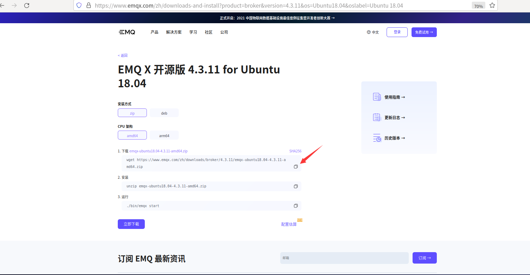Screen dimensions: 530x275
Task: View site security padlock info
Action: coord(88,6)
